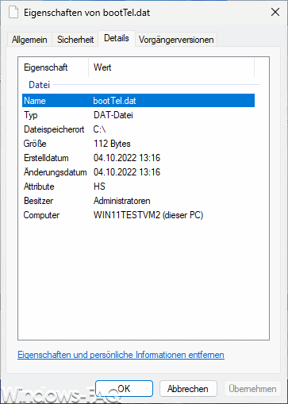Viewport: 288px width, 404px height.
Task: Open Eigenschaften und persönliche Informationen entfernen link
Action: click(121, 355)
